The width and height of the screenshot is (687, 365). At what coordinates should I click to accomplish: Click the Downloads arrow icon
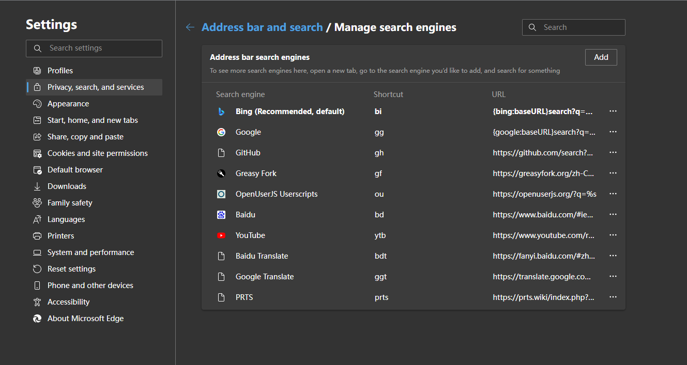37,186
